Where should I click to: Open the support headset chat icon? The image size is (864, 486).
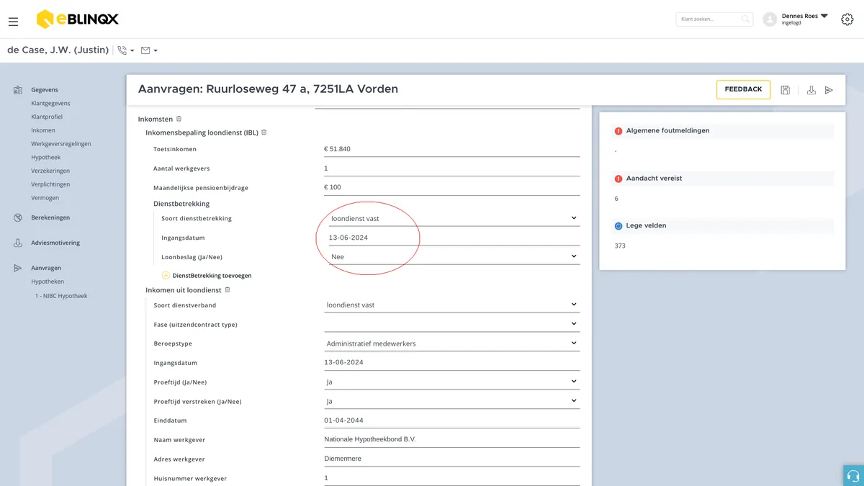[853, 476]
